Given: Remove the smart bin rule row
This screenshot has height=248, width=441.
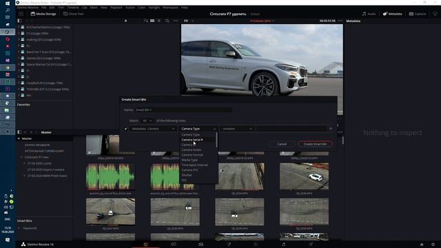Looking at the screenshot, I should coord(331,129).
